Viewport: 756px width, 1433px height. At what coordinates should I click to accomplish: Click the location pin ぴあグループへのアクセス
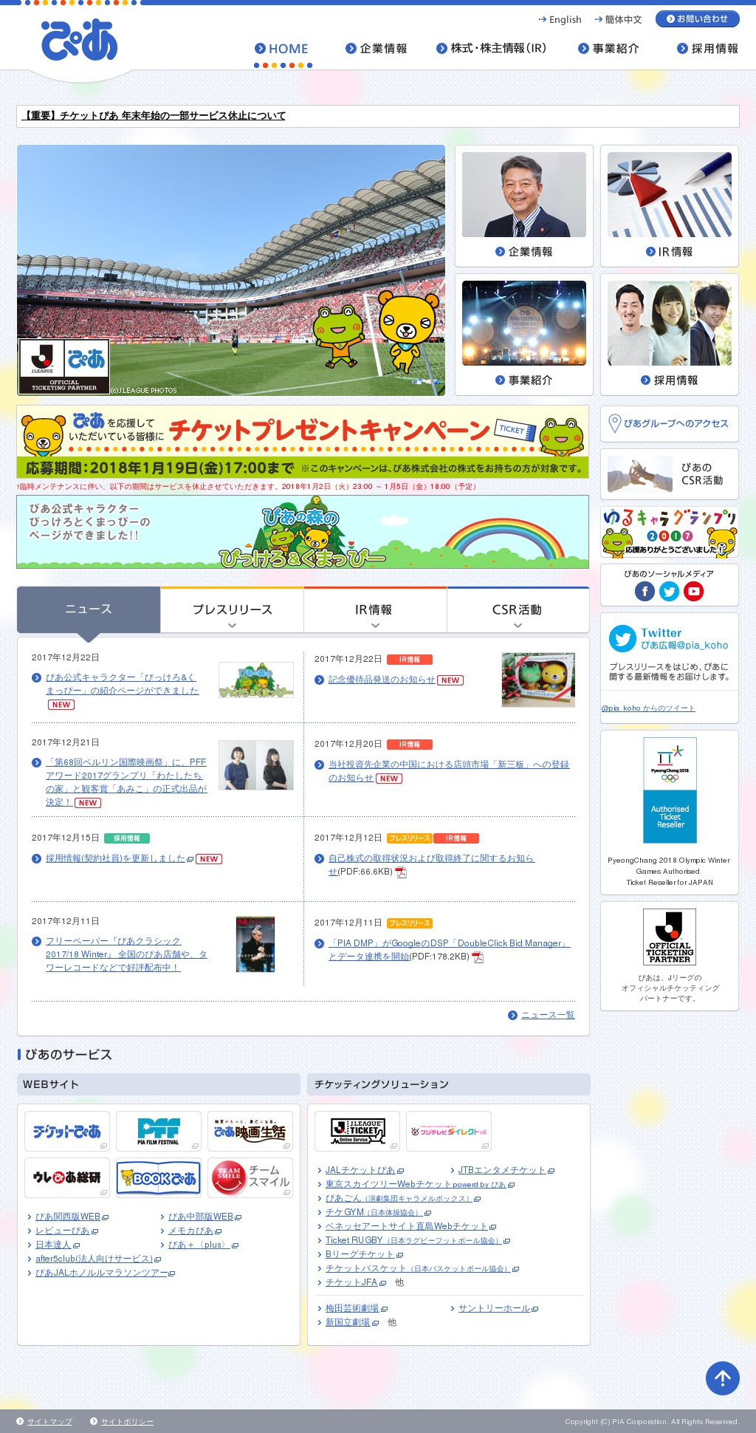(669, 423)
